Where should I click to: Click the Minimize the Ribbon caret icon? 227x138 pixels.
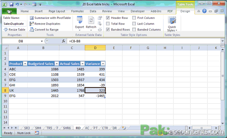pyautogui.click(x=199, y=11)
